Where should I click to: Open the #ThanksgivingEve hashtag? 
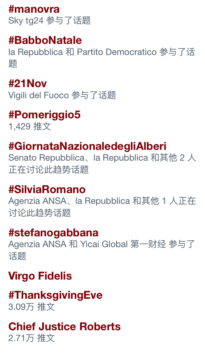click(55, 295)
